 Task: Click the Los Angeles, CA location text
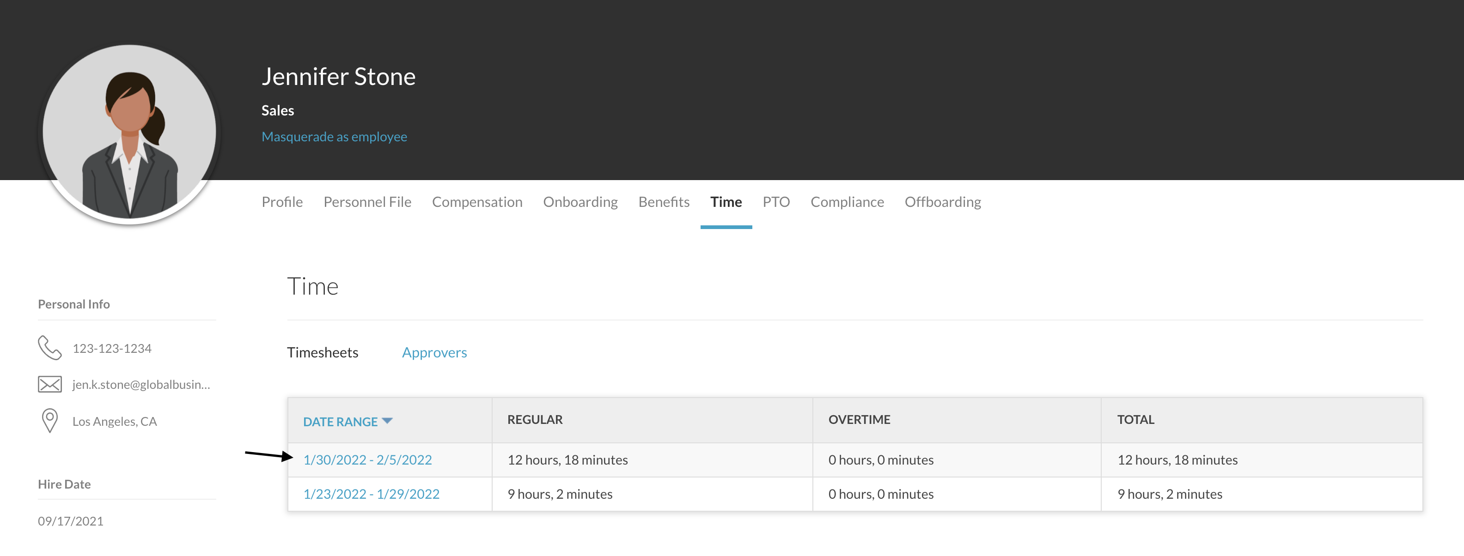pyautogui.click(x=114, y=422)
